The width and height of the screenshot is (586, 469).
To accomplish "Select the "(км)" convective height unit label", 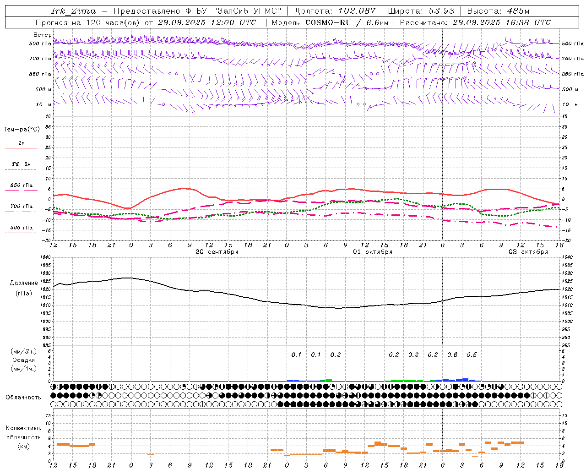I will (x=23, y=446).
